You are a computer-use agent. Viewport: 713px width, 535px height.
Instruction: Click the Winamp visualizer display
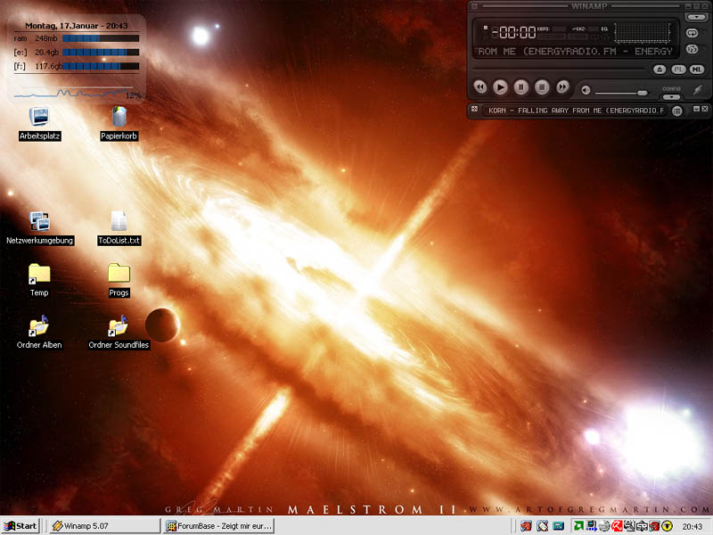pyautogui.click(x=642, y=33)
